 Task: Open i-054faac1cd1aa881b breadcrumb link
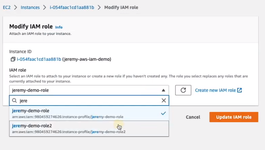click(x=72, y=7)
